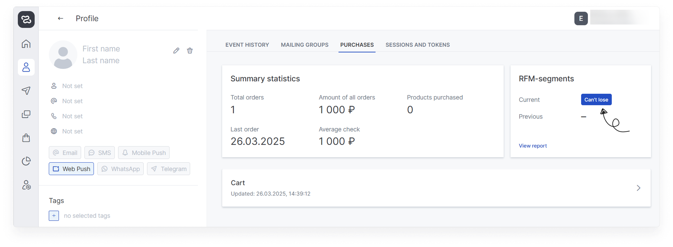
Task: Expand the Cart section chevron
Action: tap(638, 188)
